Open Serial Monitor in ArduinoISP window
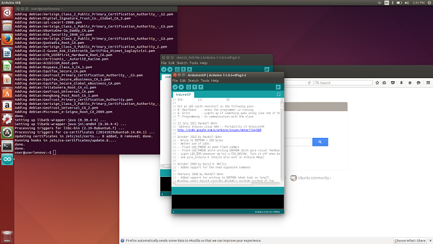Image resolution: width=433 pixels, height=244 pixels. (x=278, y=87)
